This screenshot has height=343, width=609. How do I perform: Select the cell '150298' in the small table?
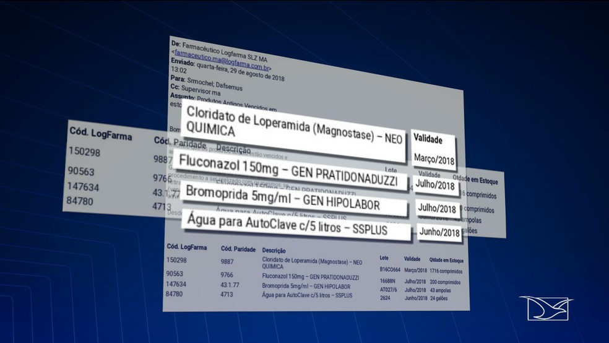[176, 260]
